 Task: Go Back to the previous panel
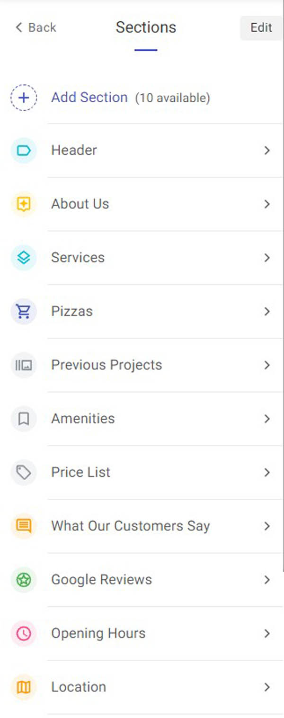point(36,27)
